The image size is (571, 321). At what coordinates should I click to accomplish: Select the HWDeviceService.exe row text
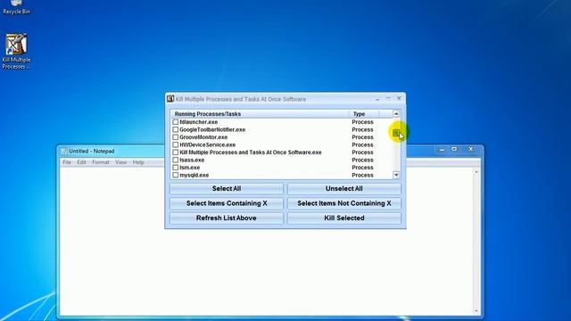208,144
